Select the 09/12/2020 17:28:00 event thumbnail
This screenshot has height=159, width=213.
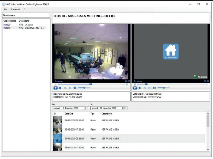pos(58,129)
